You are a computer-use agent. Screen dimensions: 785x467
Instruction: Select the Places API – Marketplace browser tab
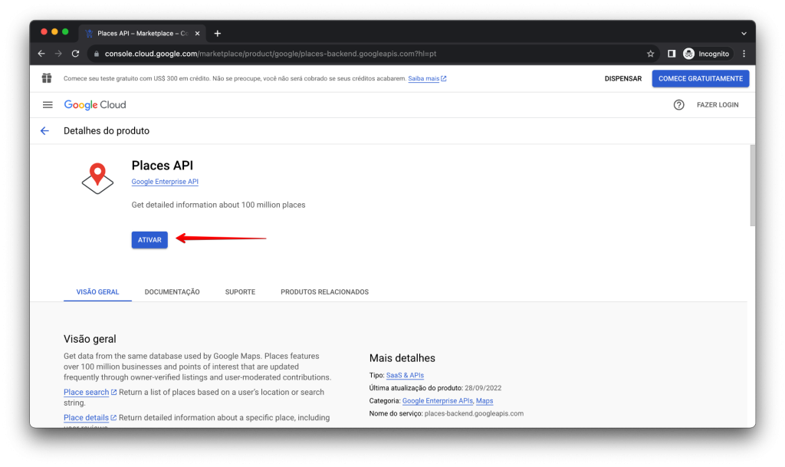pyautogui.click(x=142, y=34)
